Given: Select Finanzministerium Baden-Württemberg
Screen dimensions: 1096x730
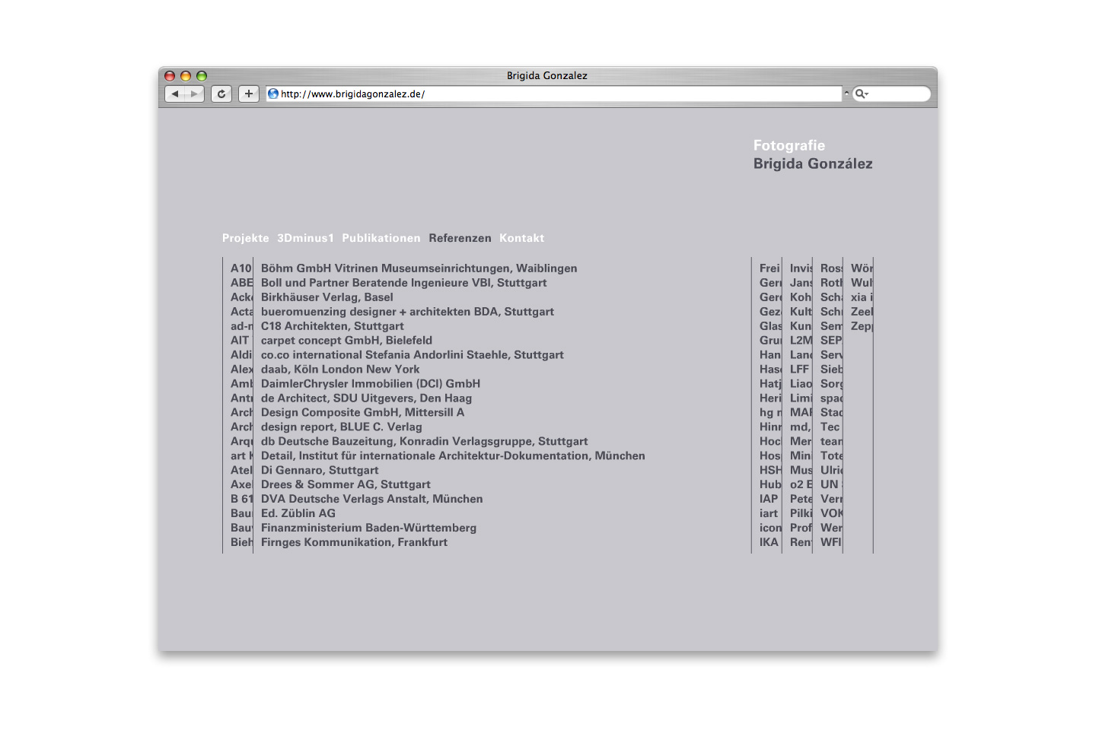Looking at the screenshot, I should click(369, 528).
